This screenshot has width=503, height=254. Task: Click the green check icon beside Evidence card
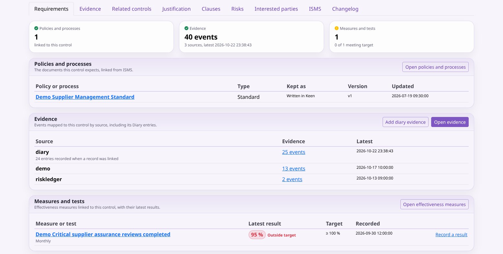(186, 28)
